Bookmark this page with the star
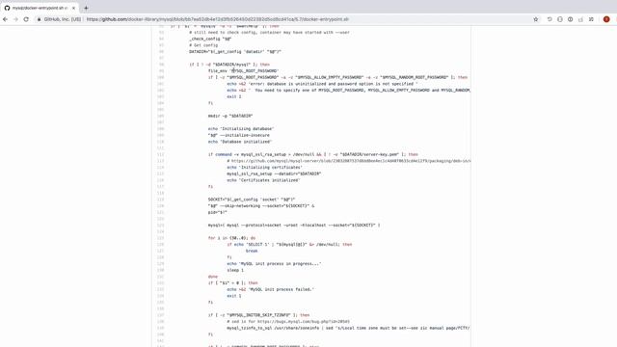Screen dimensions: 617x347 pos(536,19)
